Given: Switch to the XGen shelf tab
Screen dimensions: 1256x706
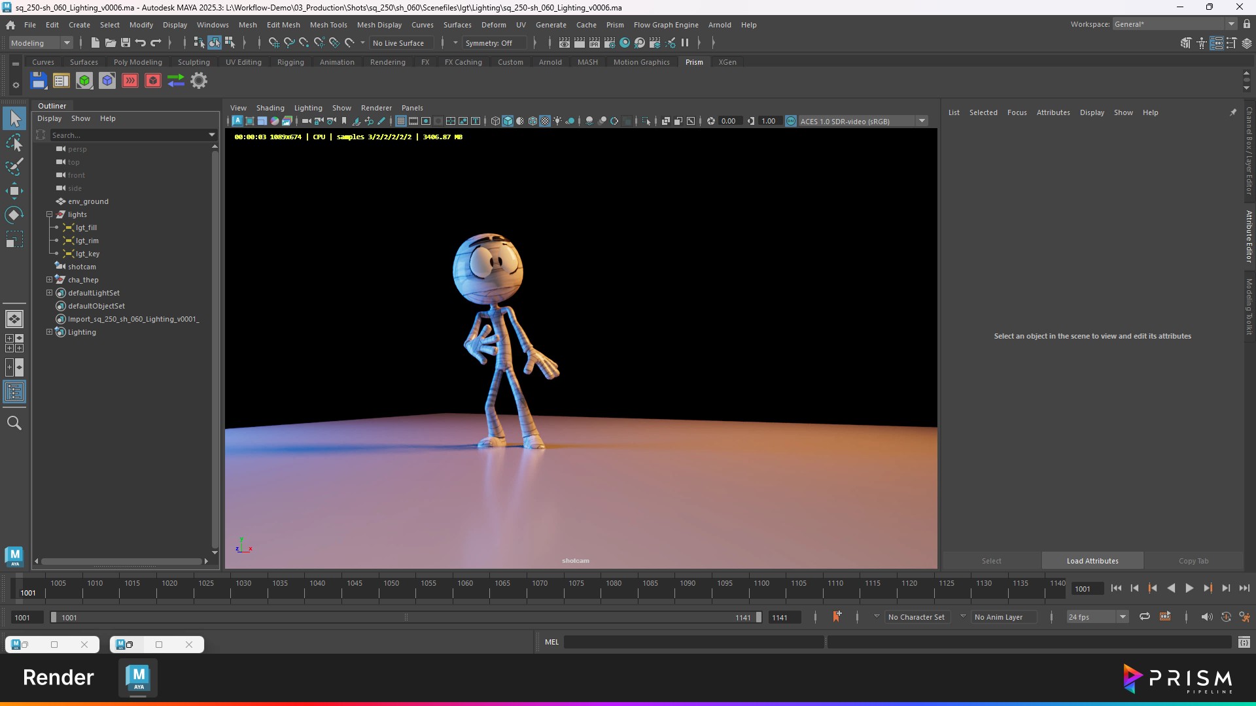Looking at the screenshot, I should 727,62.
